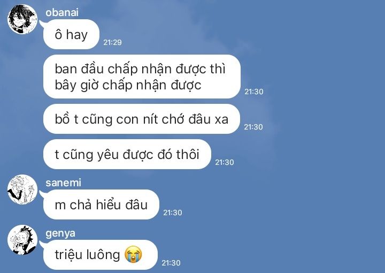The image size is (385, 273).
Task: Click the timestamp after sanemi's message
Action: click(173, 213)
